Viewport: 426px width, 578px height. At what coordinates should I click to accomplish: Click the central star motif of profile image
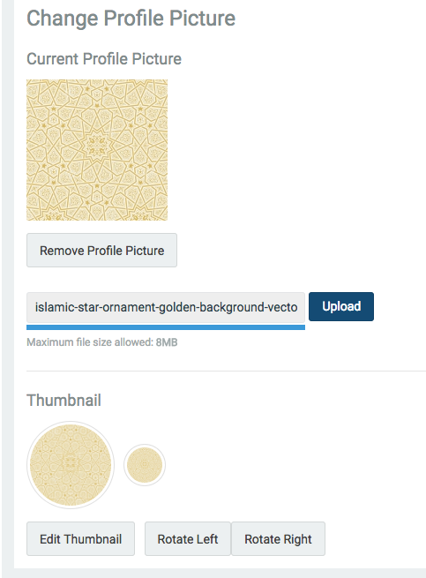click(x=97, y=146)
